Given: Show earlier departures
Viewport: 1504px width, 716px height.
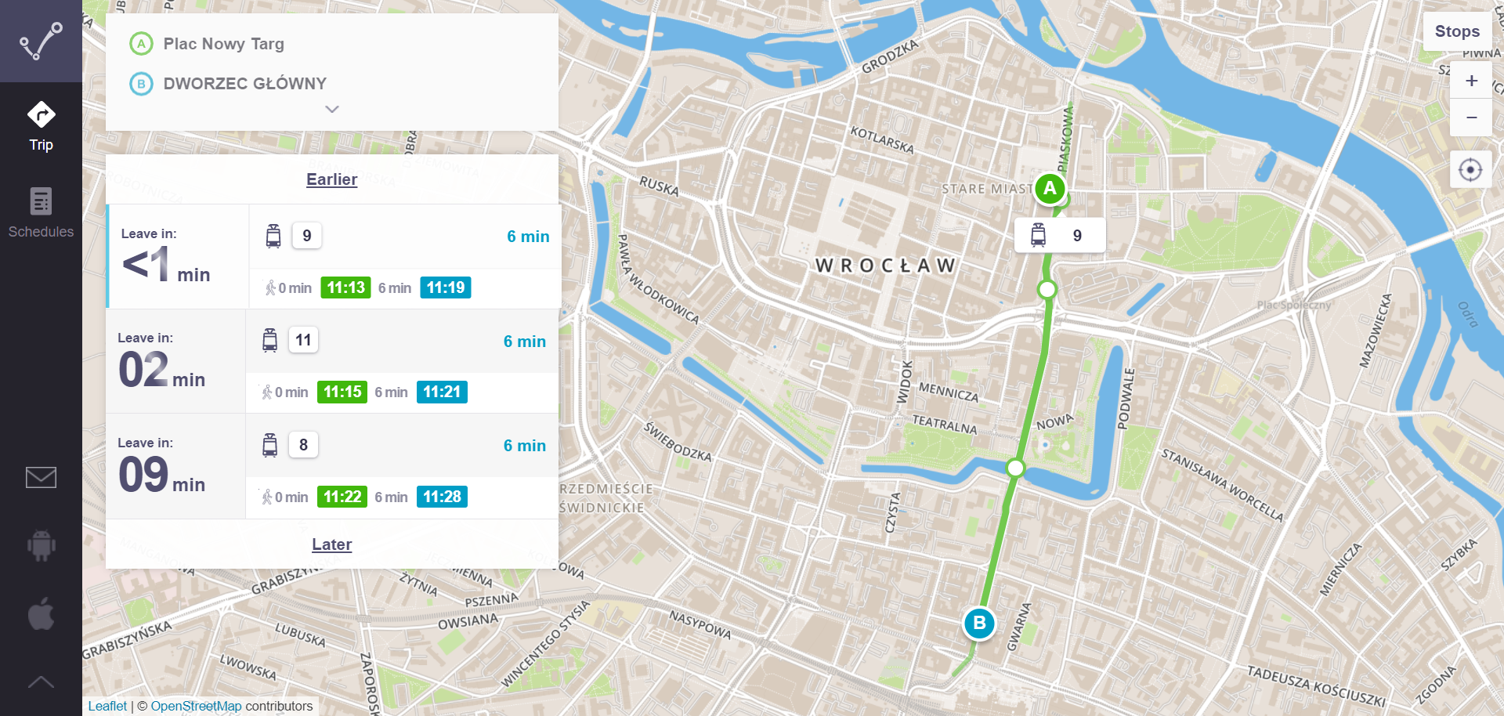Looking at the screenshot, I should 331,179.
